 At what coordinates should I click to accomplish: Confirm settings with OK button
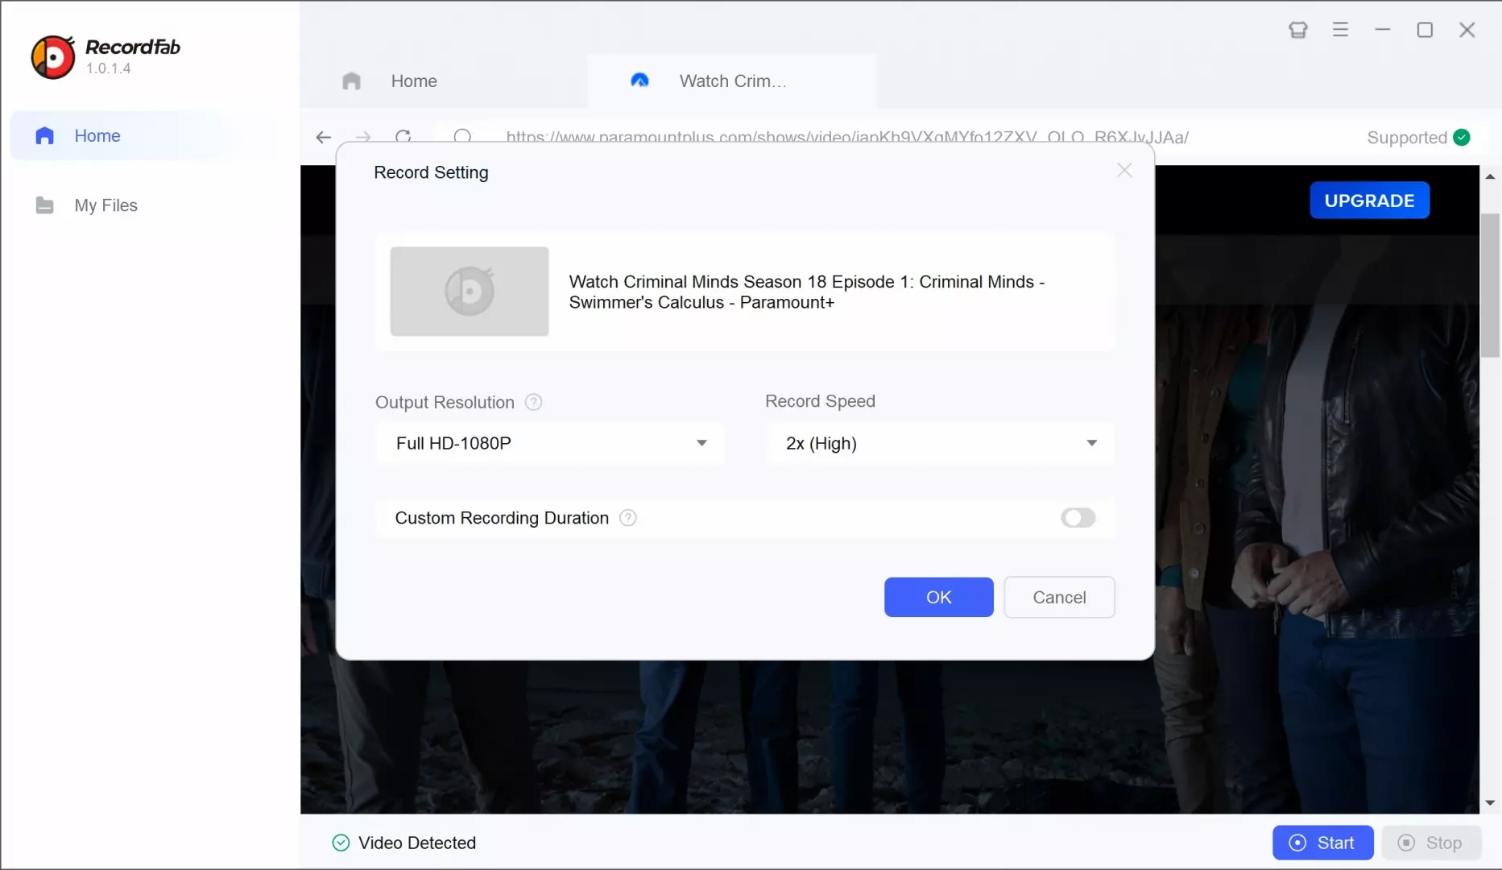[938, 598]
